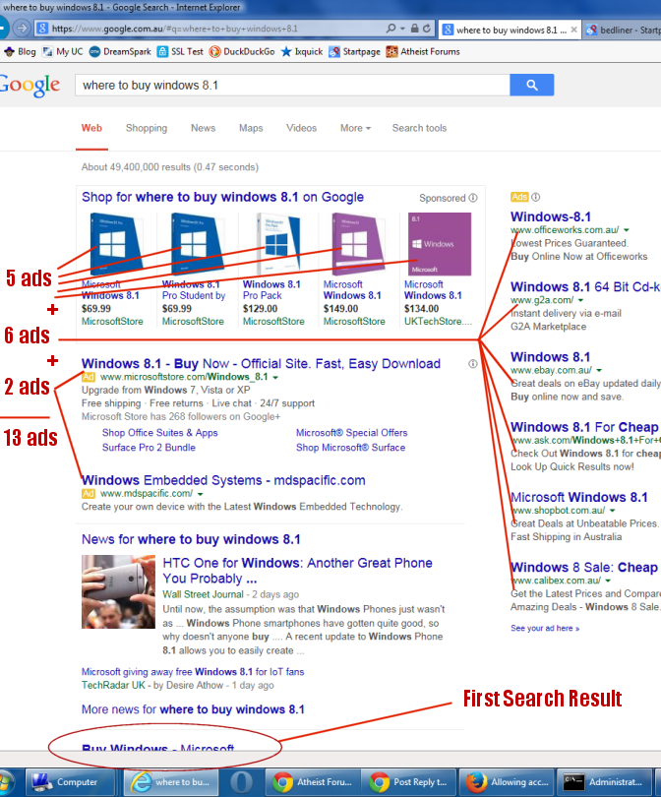Expand dropdown next to calibex.com.au URL
Image resolution: width=661 pixels, height=797 pixels.
point(608,581)
